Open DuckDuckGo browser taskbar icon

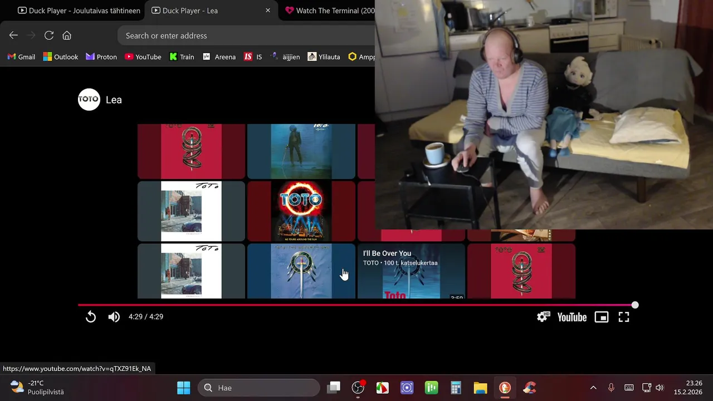505,388
